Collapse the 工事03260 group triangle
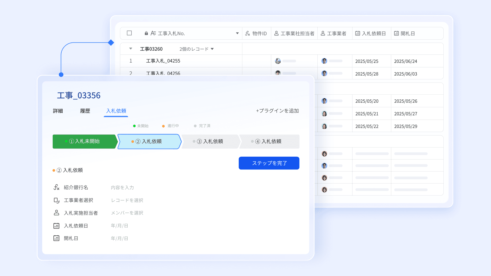This screenshot has height=276, width=491. point(131,49)
